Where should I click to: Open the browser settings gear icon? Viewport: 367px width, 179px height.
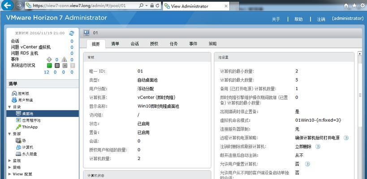[363, 6]
